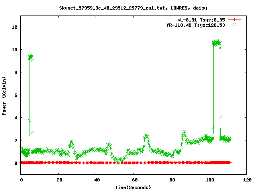Viewport: 255px width, 191px height.
Task: Click y-axis tick label 8
Action: point(16,72)
